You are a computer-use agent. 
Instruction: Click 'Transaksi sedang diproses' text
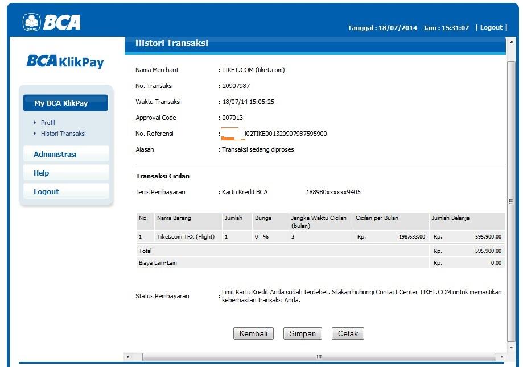click(258, 149)
